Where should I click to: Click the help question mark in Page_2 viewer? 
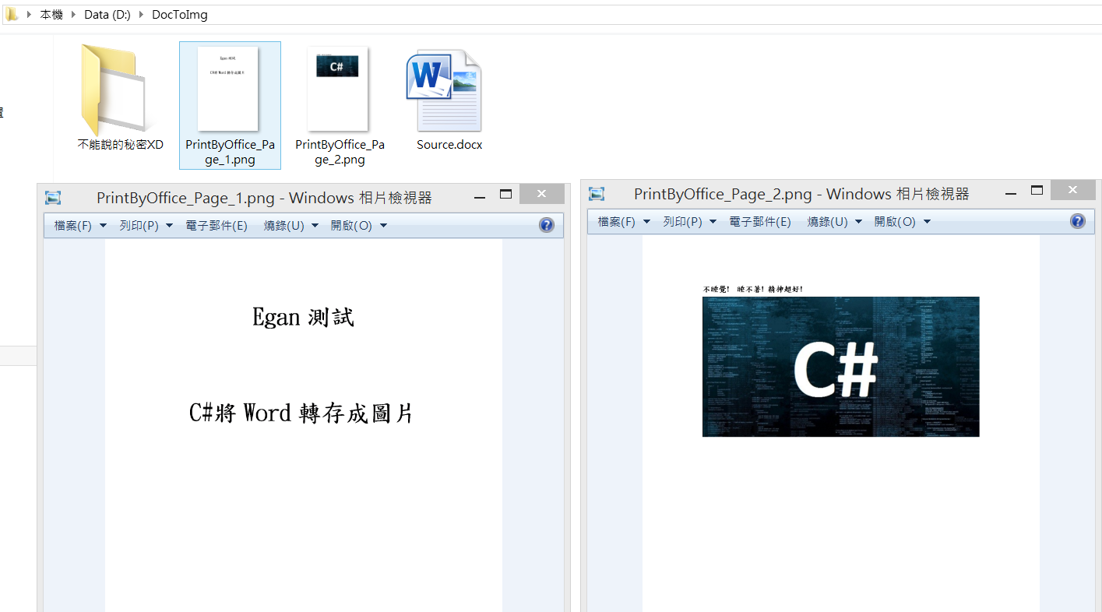click(1077, 221)
